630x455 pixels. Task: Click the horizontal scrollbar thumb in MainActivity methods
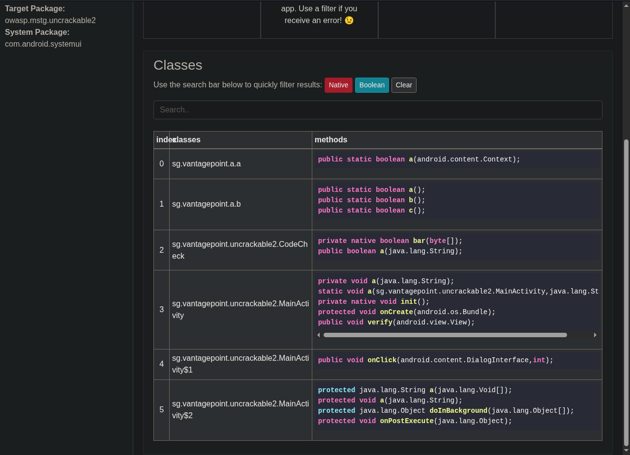pos(445,335)
